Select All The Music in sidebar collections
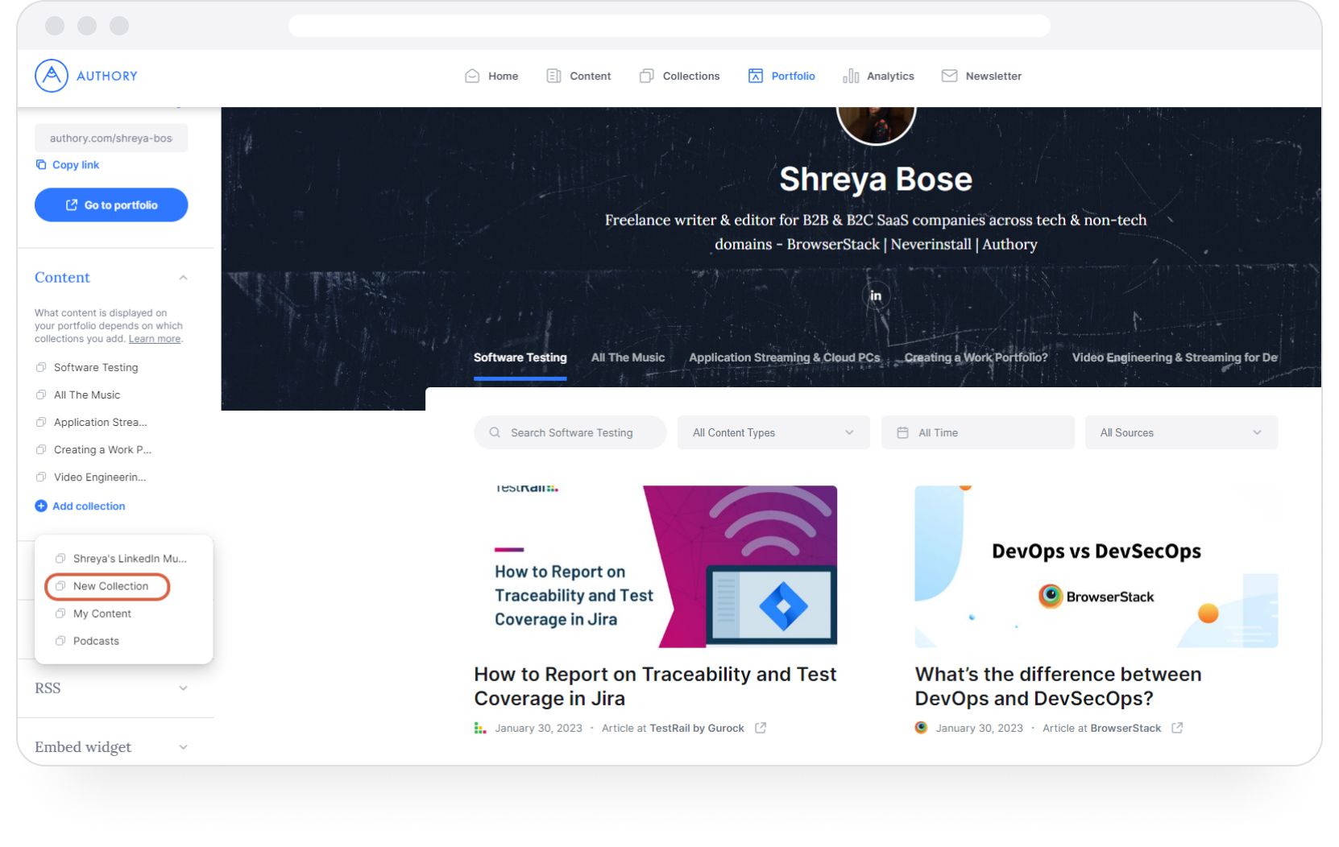Screen dimensions: 1339x847 click(x=78, y=395)
